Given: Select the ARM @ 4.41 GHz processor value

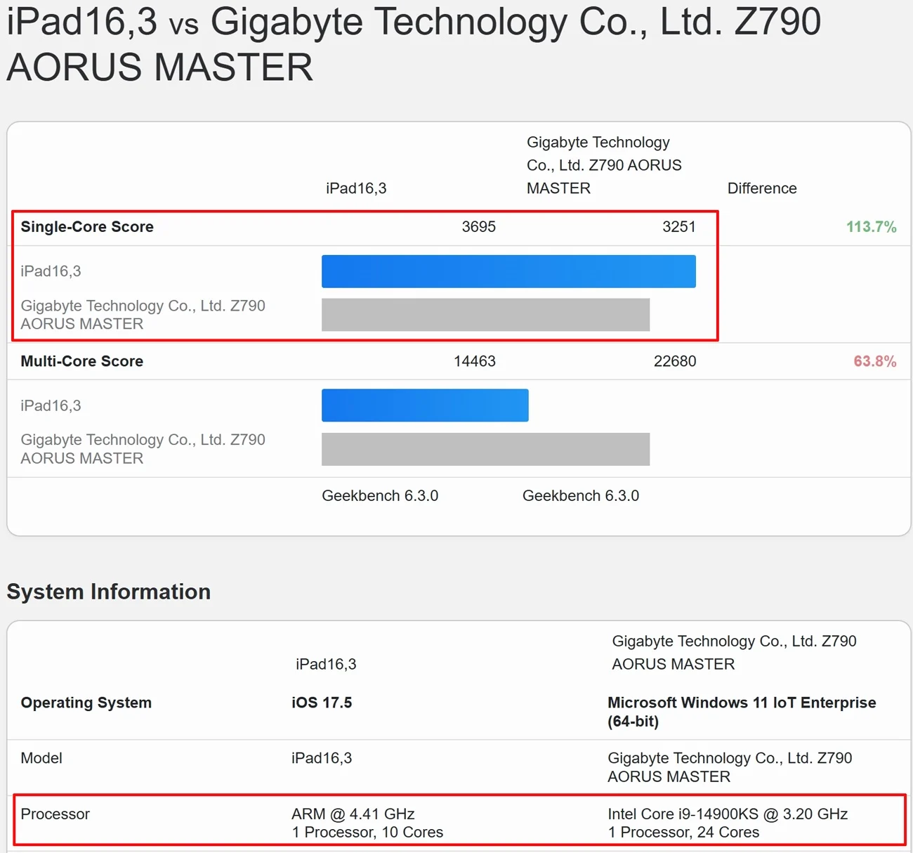Looking at the screenshot, I should [x=367, y=823].
